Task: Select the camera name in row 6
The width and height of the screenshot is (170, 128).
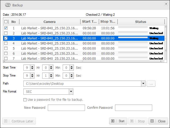Action: pyautogui.click(x=49, y=53)
